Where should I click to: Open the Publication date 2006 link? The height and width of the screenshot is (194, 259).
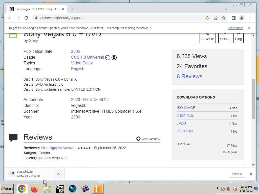tap(75, 52)
